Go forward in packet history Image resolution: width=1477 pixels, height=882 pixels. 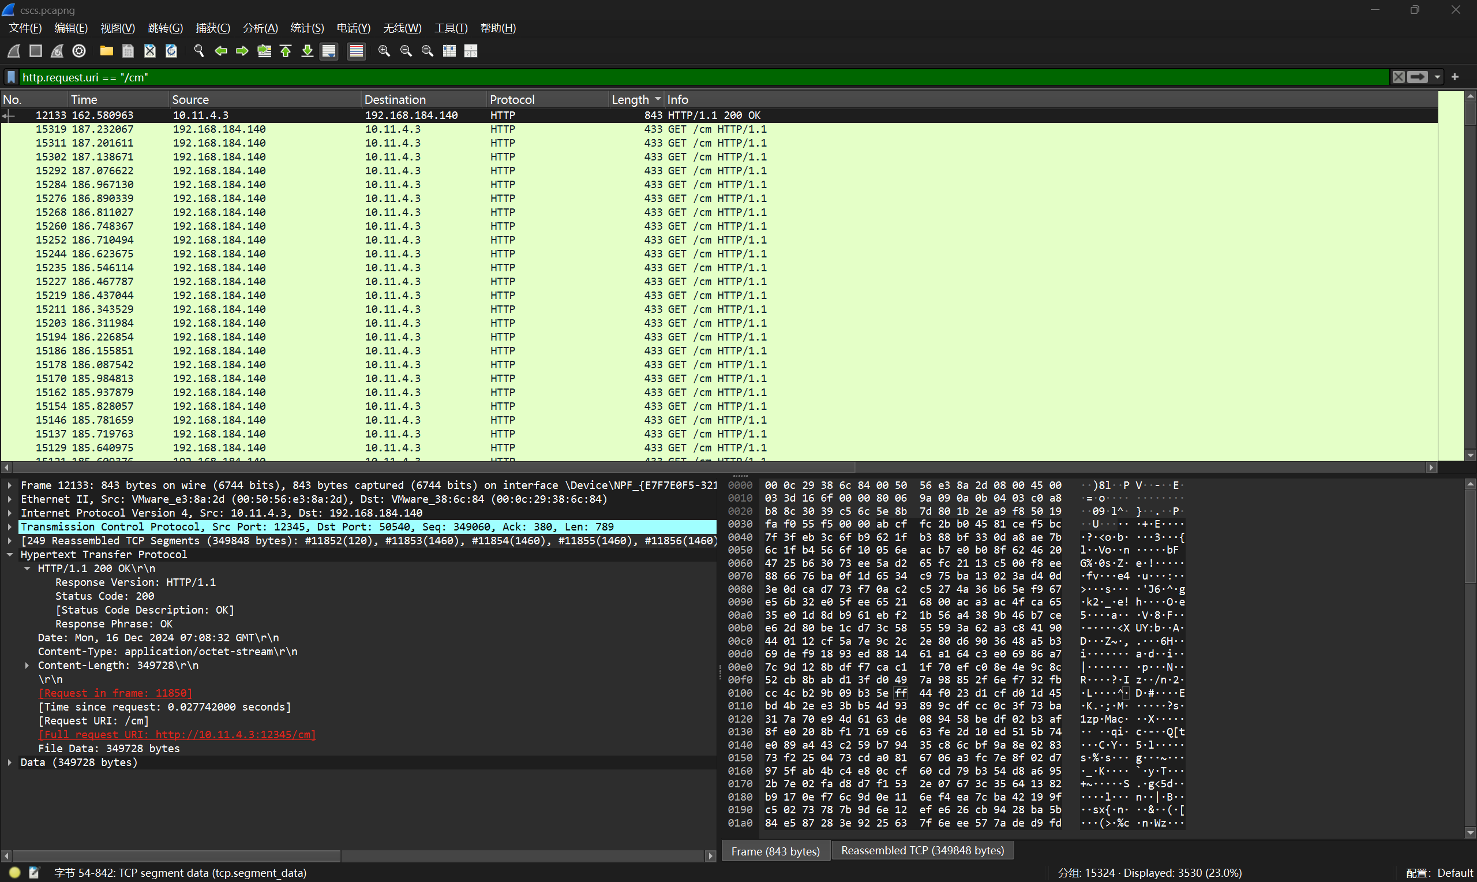coord(242,51)
